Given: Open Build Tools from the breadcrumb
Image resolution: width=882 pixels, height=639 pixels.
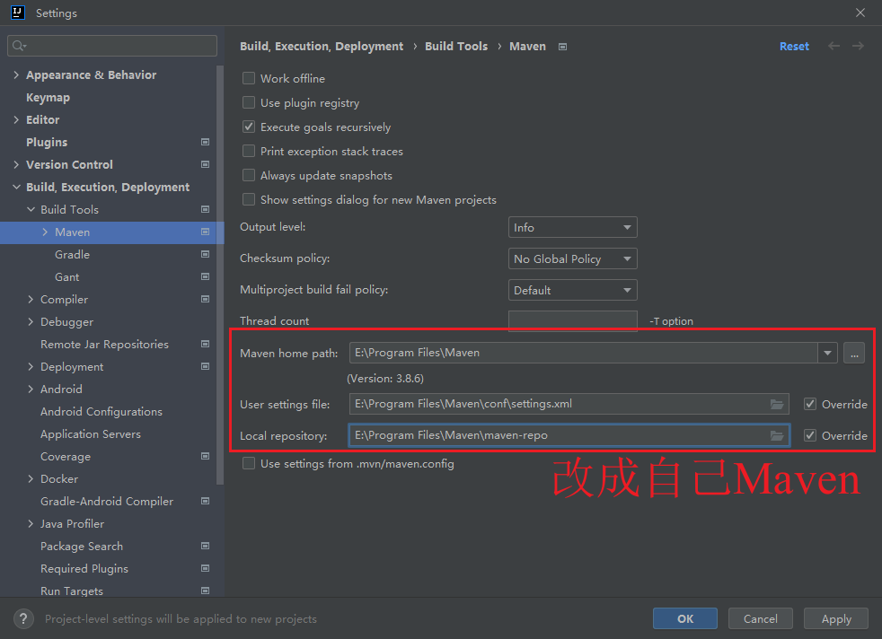Looking at the screenshot, I should (x=456, y=46).
